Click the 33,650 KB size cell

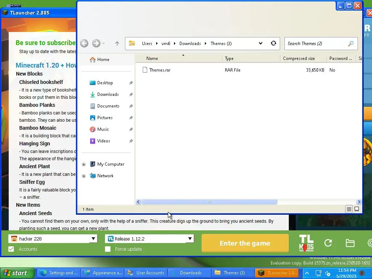tap(315, 70)
